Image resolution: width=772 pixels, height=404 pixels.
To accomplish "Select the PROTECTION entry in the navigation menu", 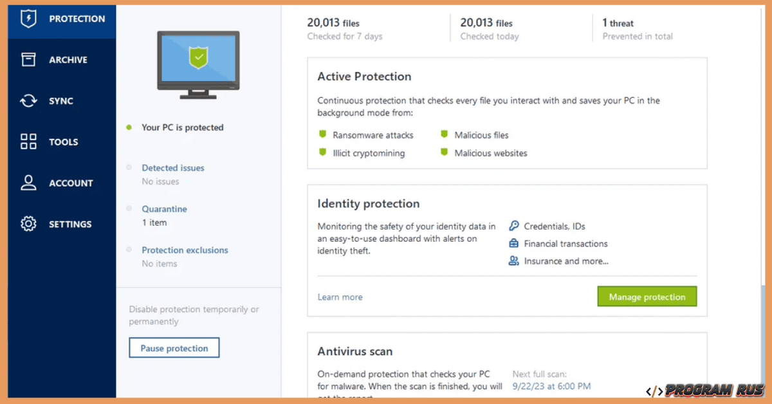I will point(76,19).
